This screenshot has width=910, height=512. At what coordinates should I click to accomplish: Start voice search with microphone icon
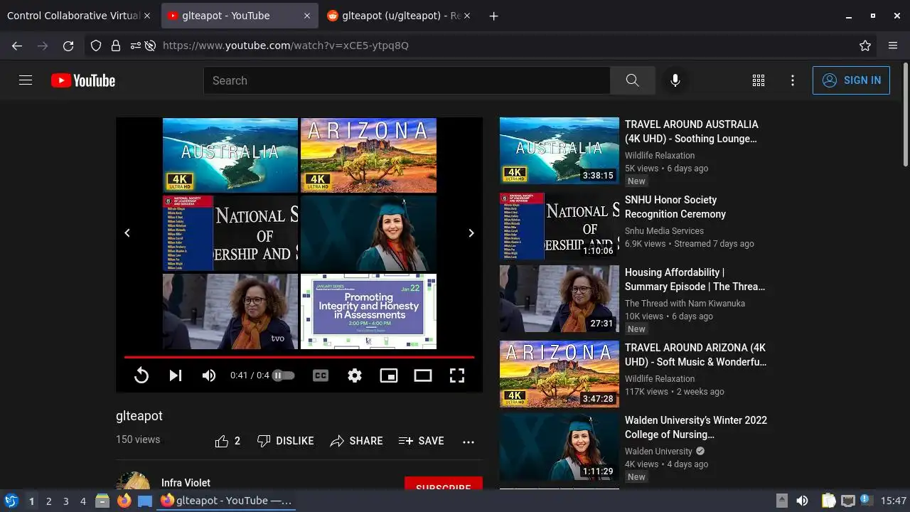(x=675, y=80)
